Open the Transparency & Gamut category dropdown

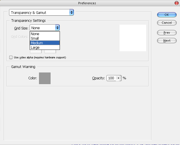[x=41, y=12]
